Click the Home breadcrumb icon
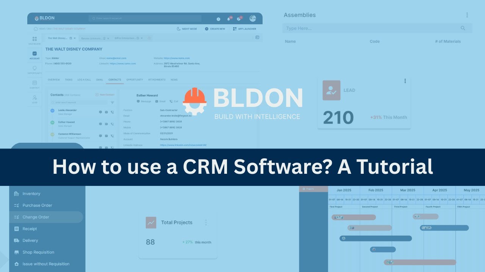485x272 pixels. click(x=36, y=29)
